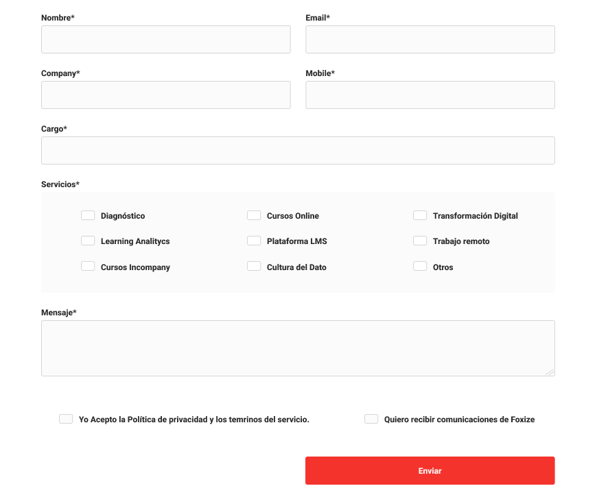The width and height of the screenshot is (597, 497).
Task: Check the Cultura del Dato box
Action: pyautogui.click(x=254, y=266)
